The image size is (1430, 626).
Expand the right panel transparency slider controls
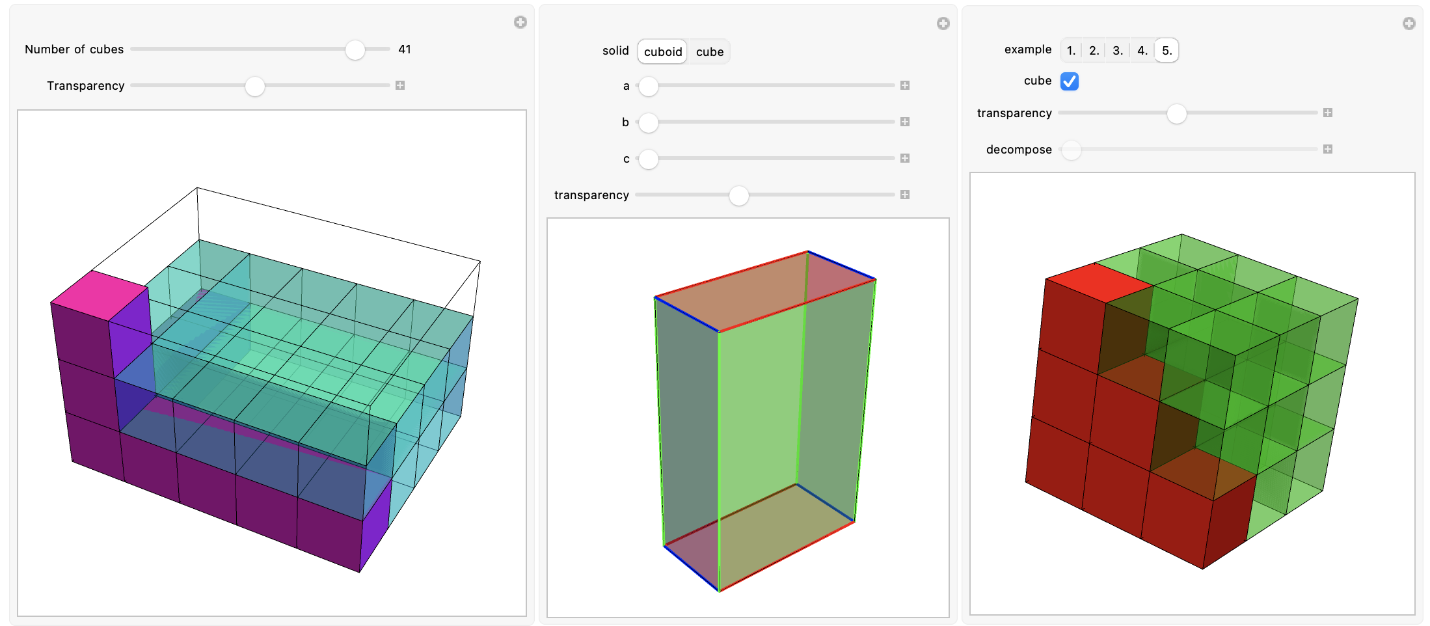point(1328,113)
